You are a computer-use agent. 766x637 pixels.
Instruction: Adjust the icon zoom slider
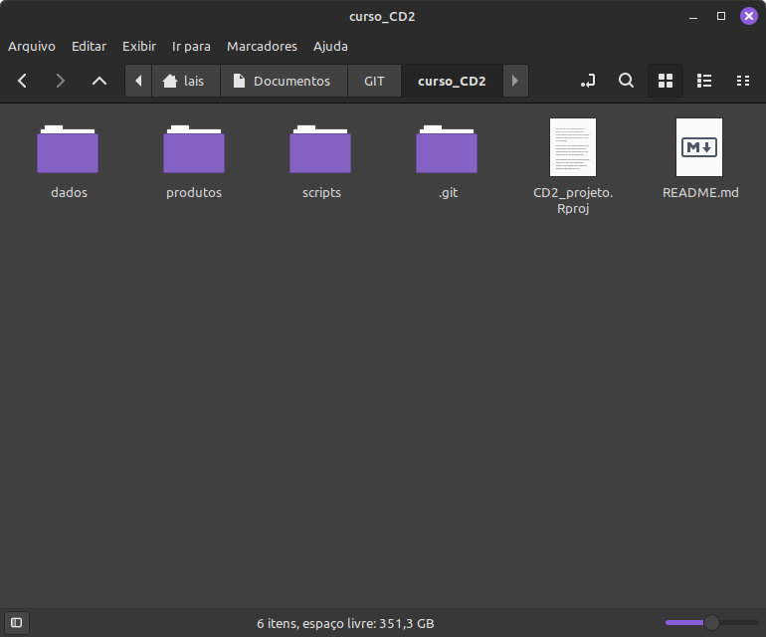point(711,623)
